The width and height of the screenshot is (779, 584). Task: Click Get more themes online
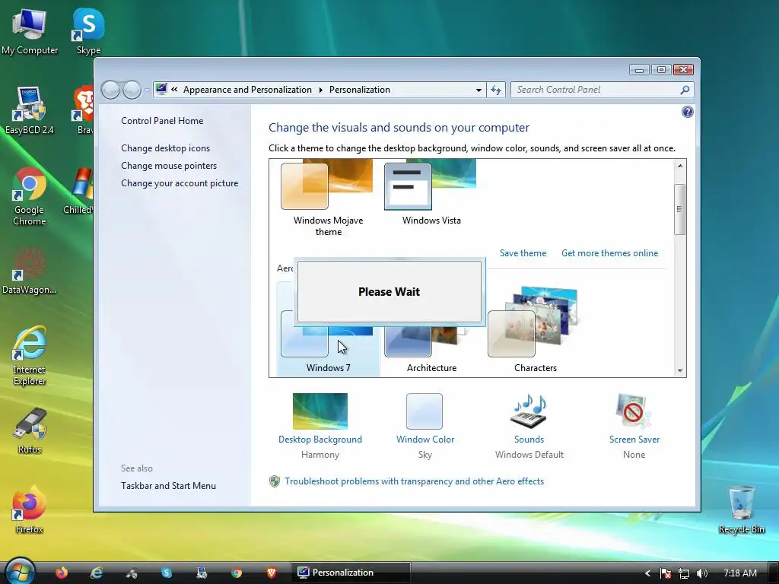pos(609,253)
